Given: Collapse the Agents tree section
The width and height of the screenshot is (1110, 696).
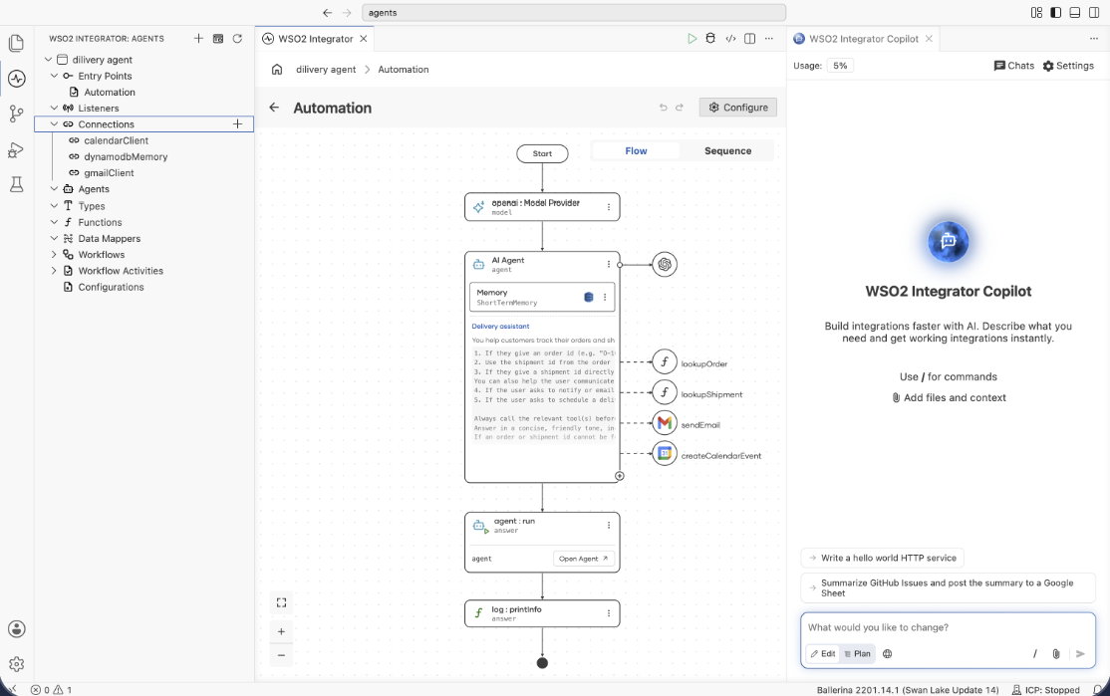Looking at the screenshot, I should pyautogui.click(x=54, y=189).
